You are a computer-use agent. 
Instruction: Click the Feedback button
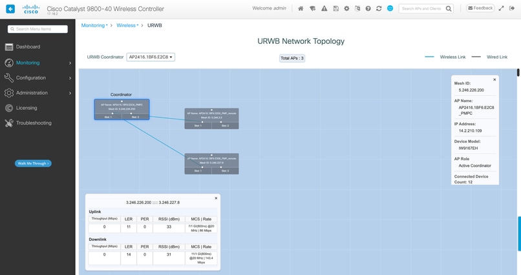pos(480,8)
